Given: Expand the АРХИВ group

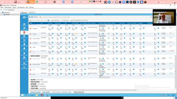Looking at the screenshot, I should [30, 84].
